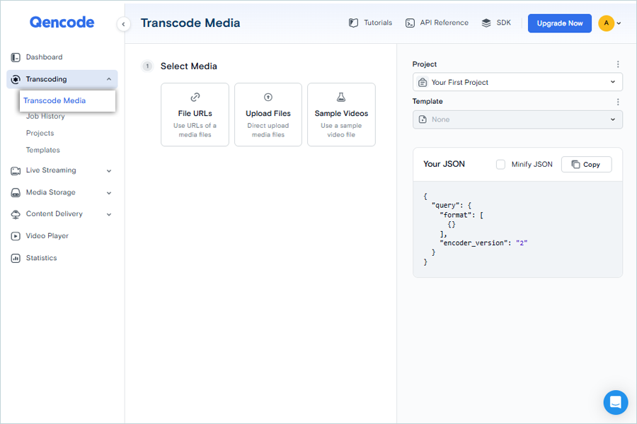Screen dimensions: 637x424
Task: Go to Templates in the sidebar
Action: point(43,150)
